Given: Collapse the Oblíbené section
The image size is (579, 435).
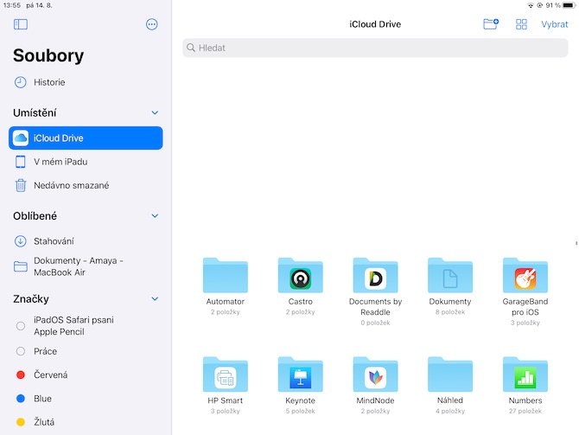Looking at the screenshot, I should tap(155, 216).
